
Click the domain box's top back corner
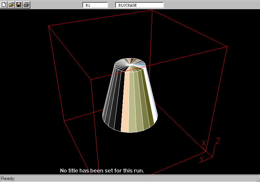(x=152, y=10)
